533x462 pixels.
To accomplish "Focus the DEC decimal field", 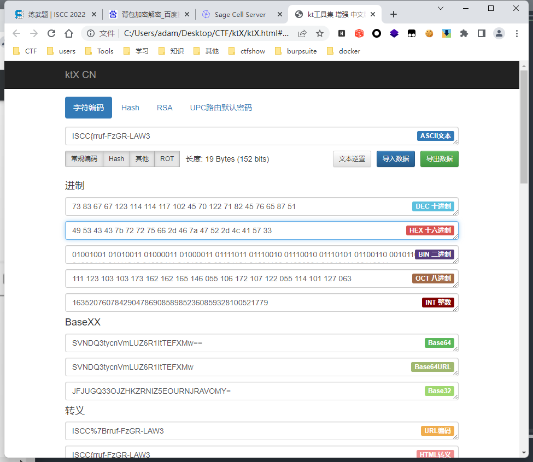I will [262, 206].
